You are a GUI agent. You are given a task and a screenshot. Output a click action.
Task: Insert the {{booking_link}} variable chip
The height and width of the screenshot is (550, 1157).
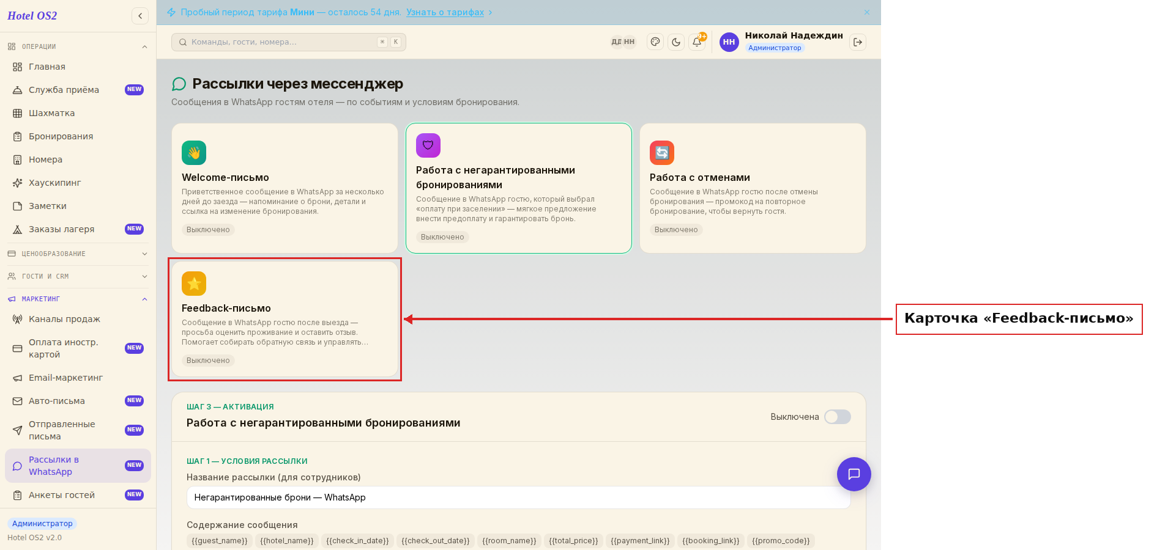tap(711, 541)
